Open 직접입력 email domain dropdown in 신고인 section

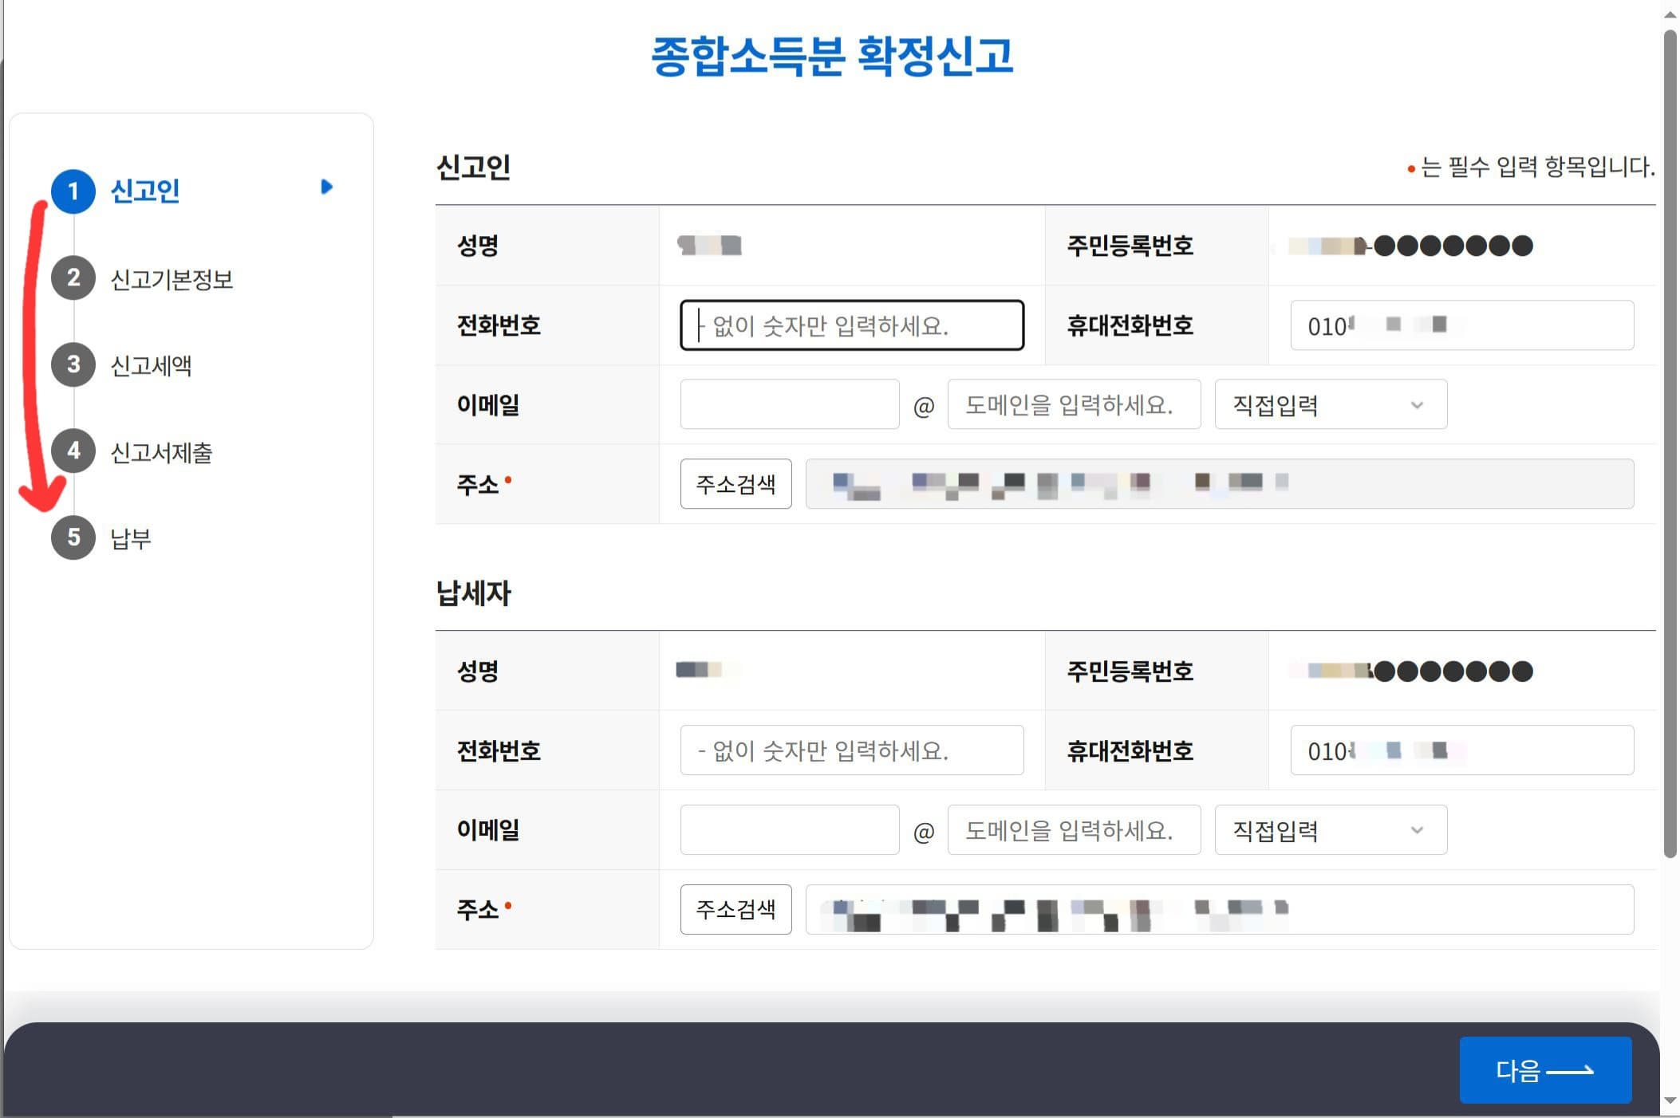[x=1330, y=405]
